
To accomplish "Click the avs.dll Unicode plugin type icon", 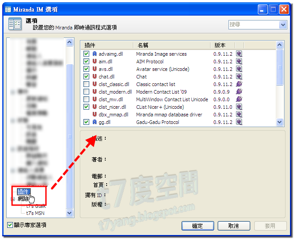I will [95, 69].
